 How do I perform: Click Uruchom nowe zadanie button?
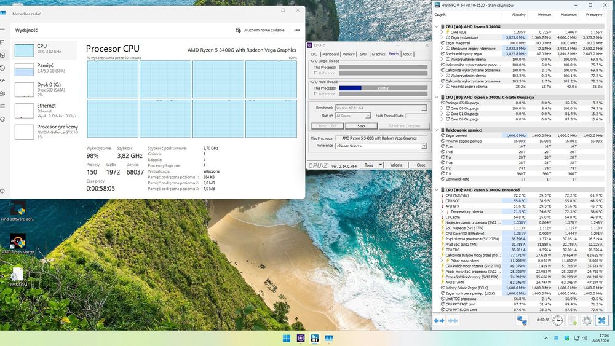[260, 30]
